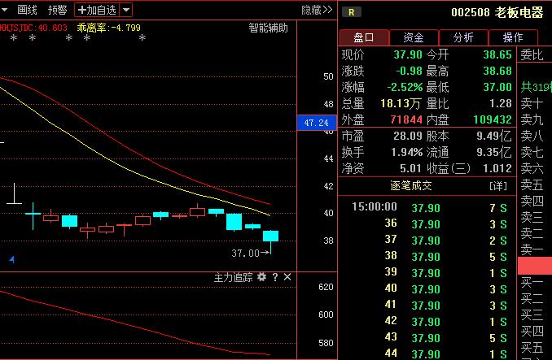Click the 市盈 28.09 value

(408, 136)
